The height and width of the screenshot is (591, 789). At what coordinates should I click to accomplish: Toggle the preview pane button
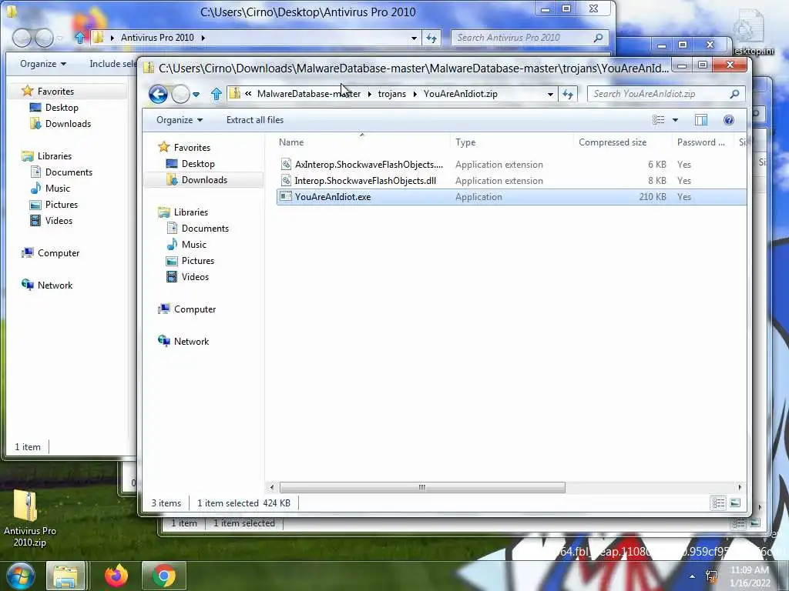click(701, 120)
